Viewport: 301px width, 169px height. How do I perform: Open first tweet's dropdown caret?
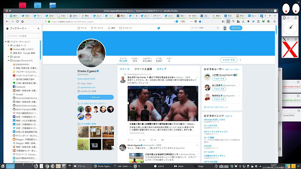[197, 77]
